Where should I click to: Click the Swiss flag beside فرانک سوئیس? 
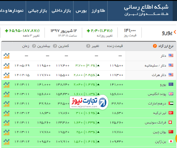click(x=170, y=122)
